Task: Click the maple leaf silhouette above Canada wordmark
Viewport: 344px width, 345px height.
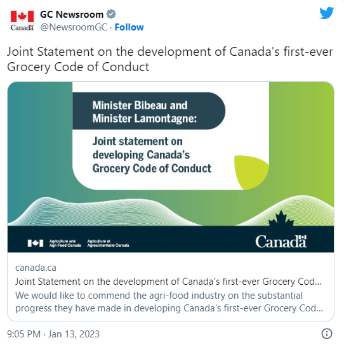Action: pyautogui.click(x=281, y=218)
